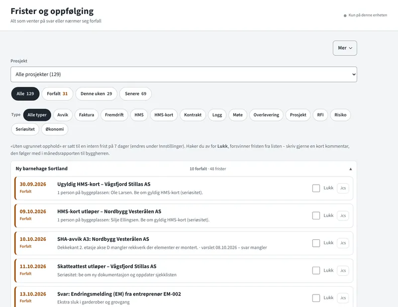This screenshot has width=398, height=307.
Task: Show only RFI deadlines
Action: coord(320,115)
